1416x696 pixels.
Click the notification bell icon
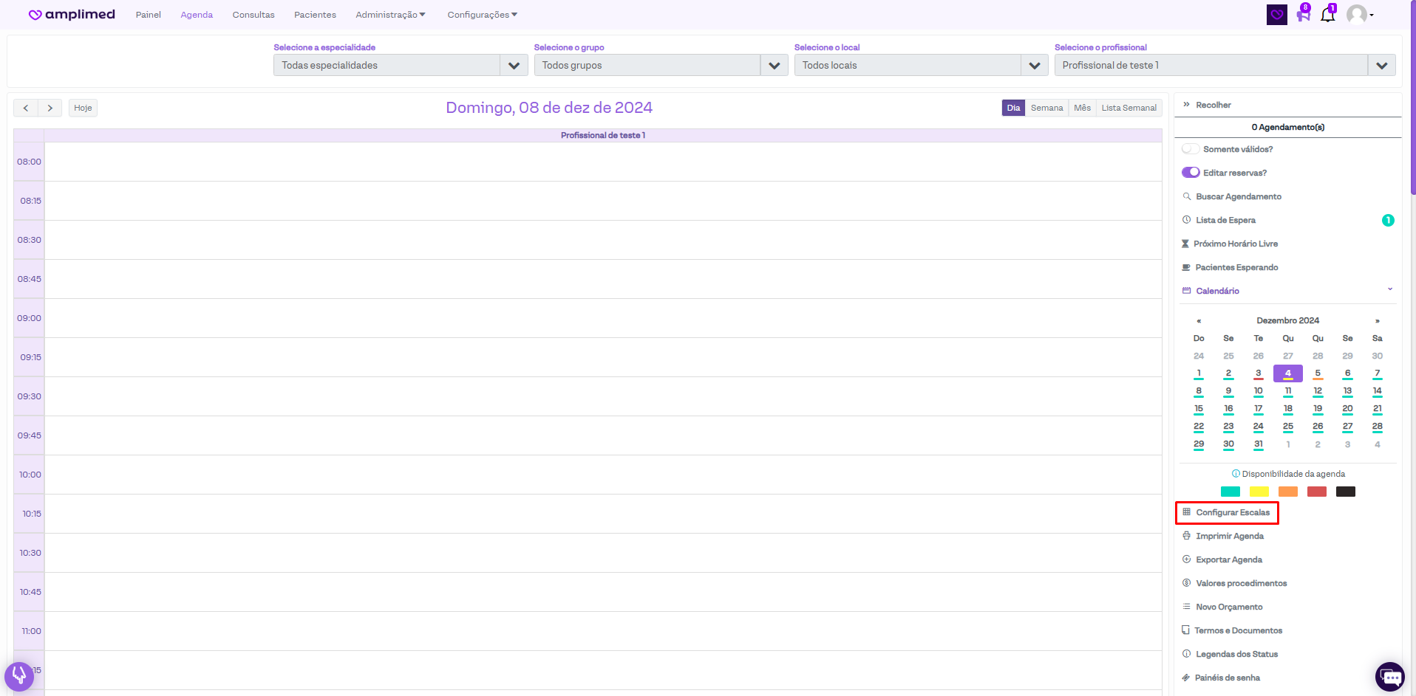[1327, 15]
